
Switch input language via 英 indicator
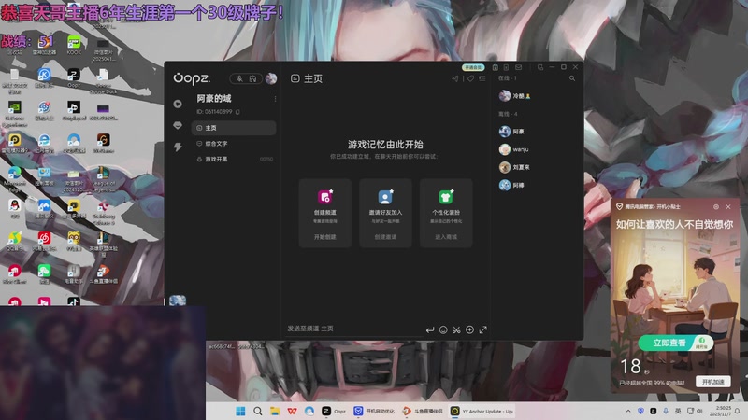pos(678,411)
